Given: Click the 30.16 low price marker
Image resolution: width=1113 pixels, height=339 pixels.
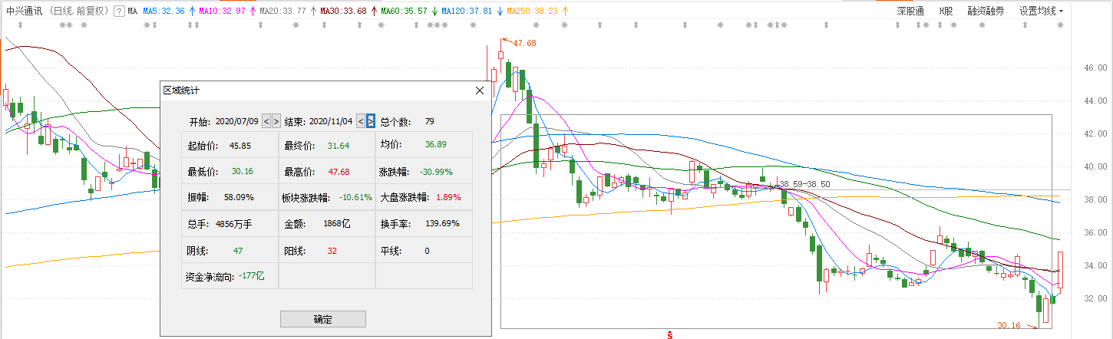Looking at the screenshot, I should tap(1009, 325).
